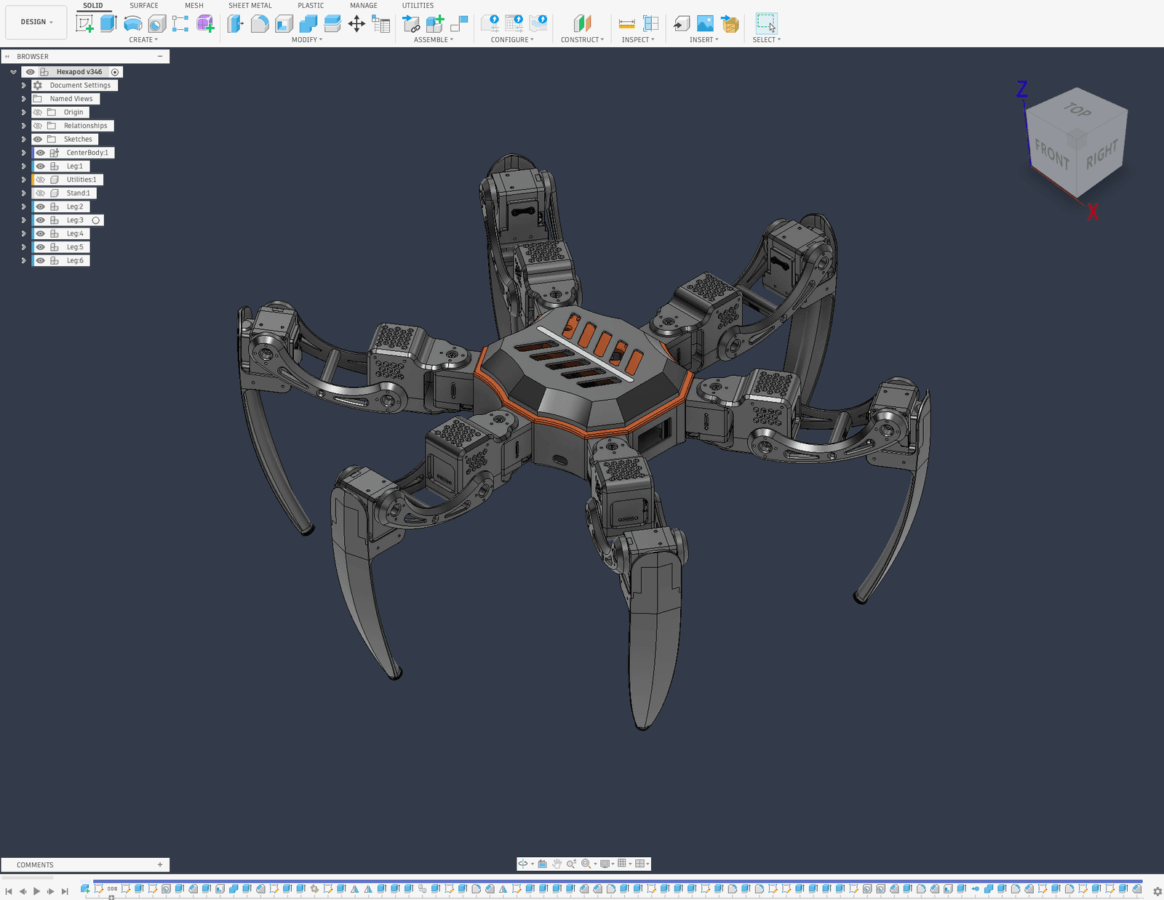Image resolution: width=1164 pixels, height=900 pixels.
Task: Select the Create Sketch tool
Action: tap(85, 24)
